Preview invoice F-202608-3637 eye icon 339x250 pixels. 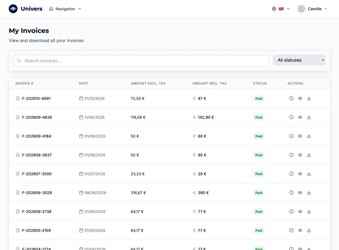[300, 155]
